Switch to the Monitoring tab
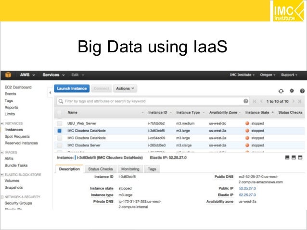The width and height of the screenshot is (307, 230). point(130,169)
